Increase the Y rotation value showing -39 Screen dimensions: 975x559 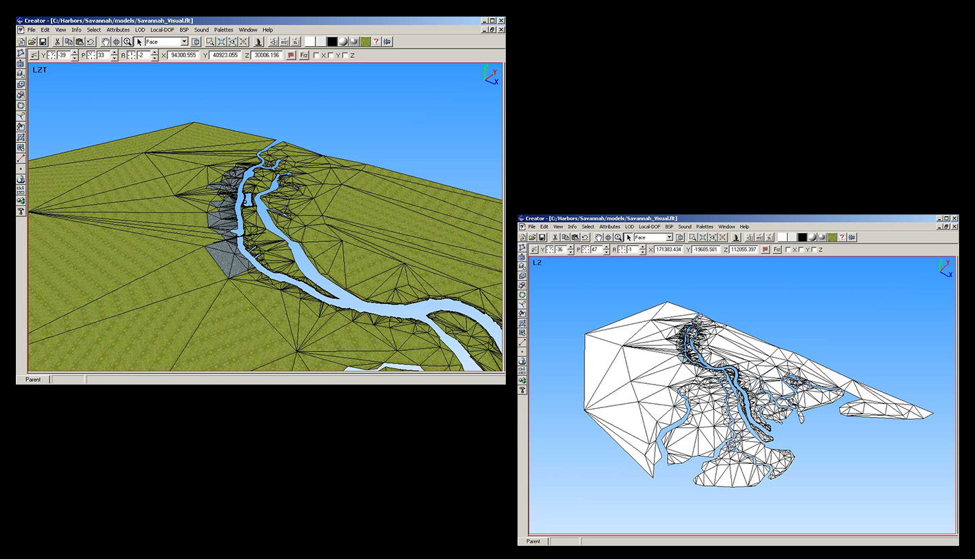click(73, 53)
